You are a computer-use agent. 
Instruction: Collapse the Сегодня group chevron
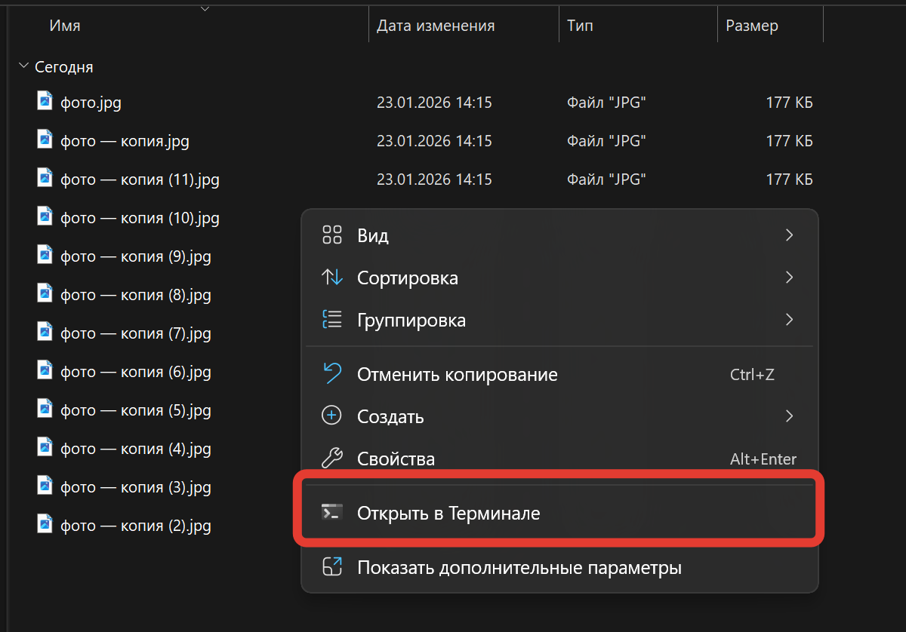(23, 66)
